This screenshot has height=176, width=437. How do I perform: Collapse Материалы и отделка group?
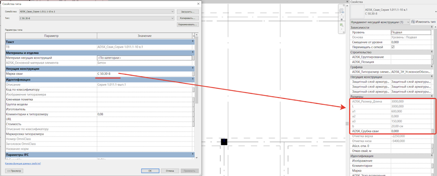pyautogui.click(x=192, y=53)
